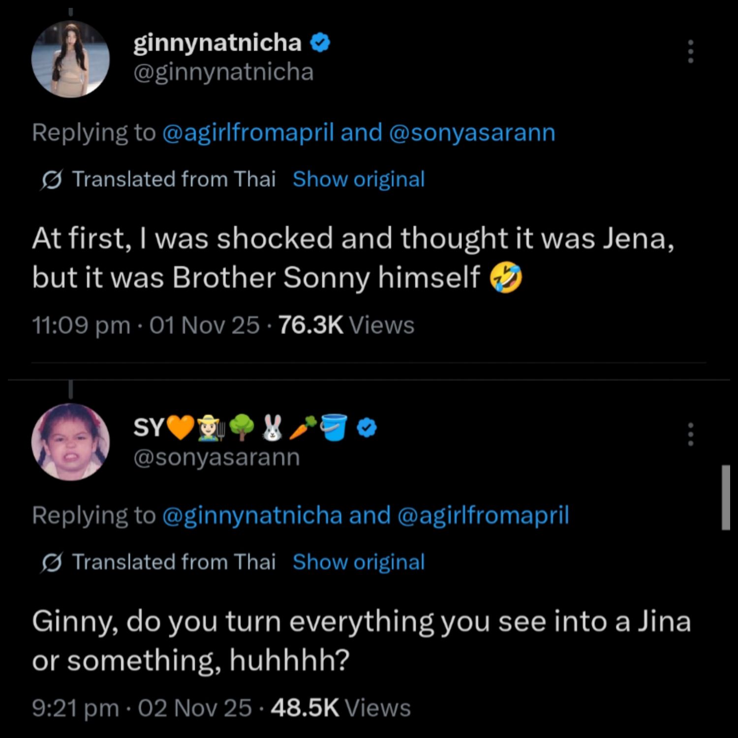
Task: Open ginnynatnicha's profile picture
Action: [x=70, y=59]
